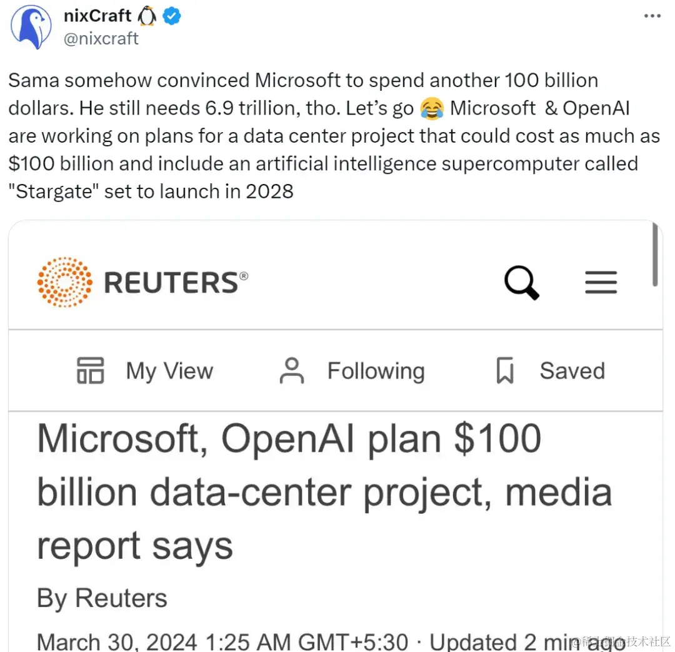Go to the Saved tab label
Image resolution: width=675 pixels, height=652 pixels.
click(x=572, y=371)
